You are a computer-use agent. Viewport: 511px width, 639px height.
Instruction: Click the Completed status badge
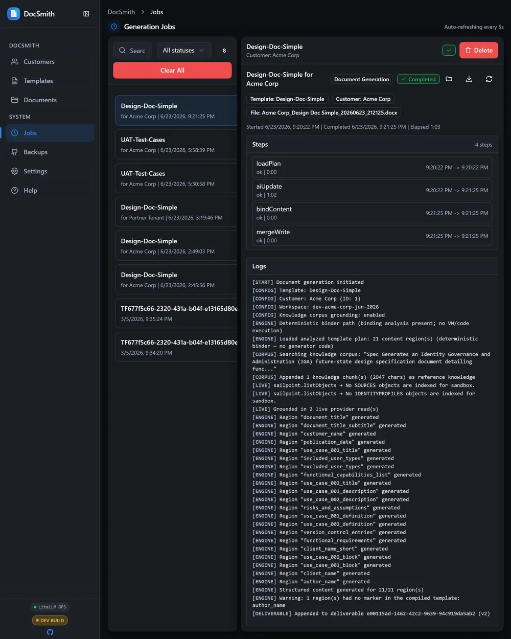click(419, 79)
